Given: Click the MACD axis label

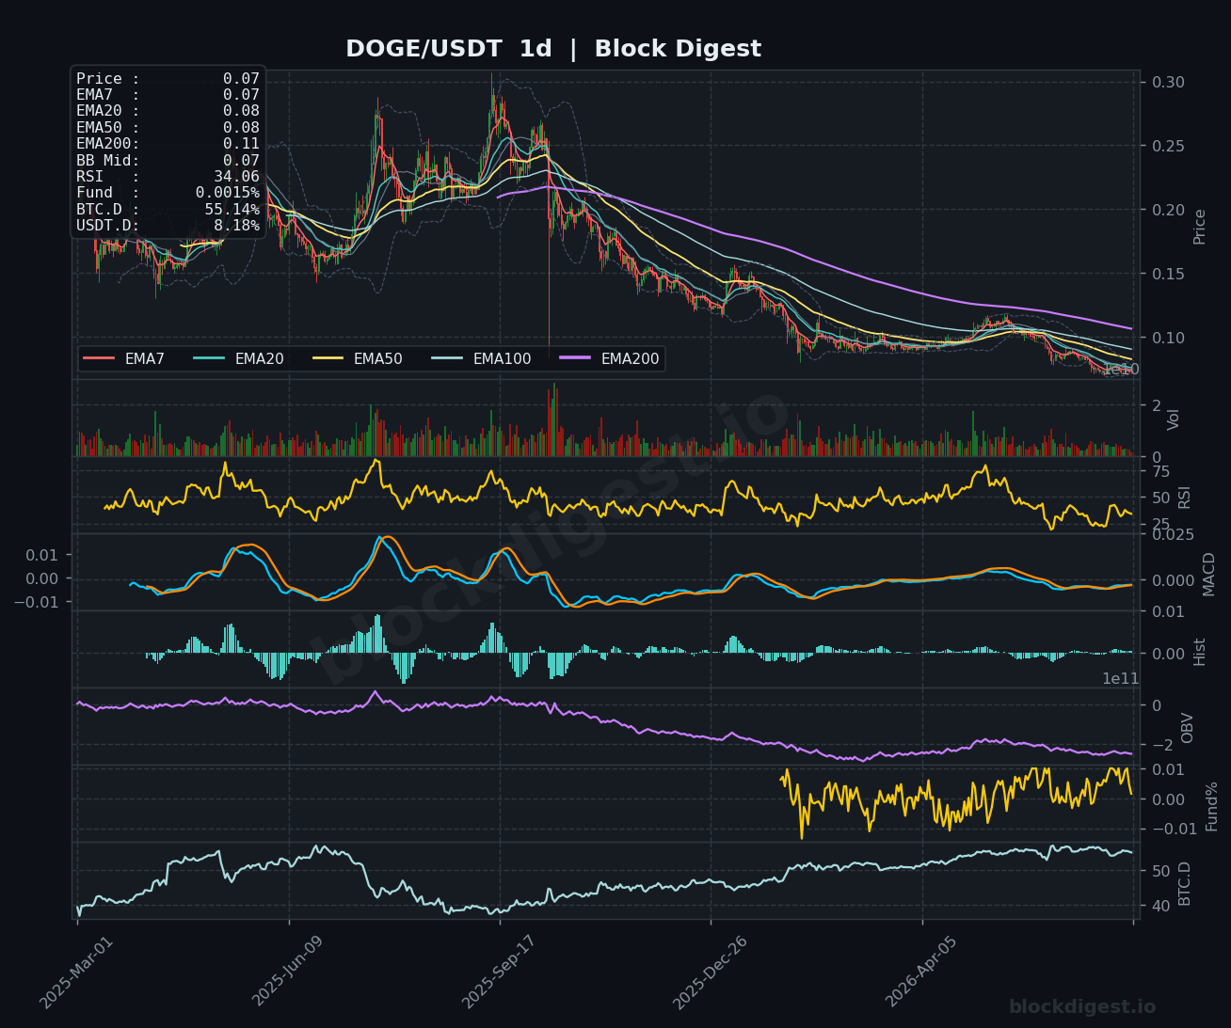Looking at the screenshot, I should click(x=1209, y=574).
